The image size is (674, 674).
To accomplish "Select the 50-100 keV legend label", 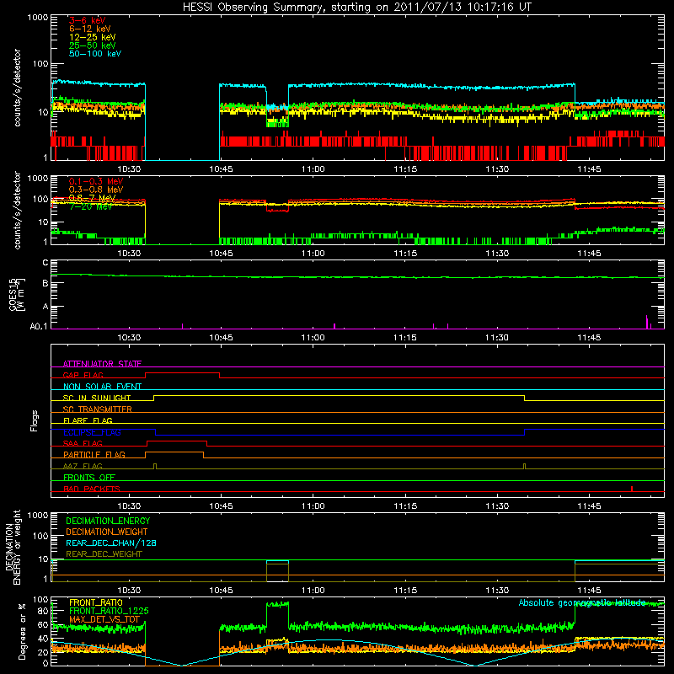I will (95, 54).
